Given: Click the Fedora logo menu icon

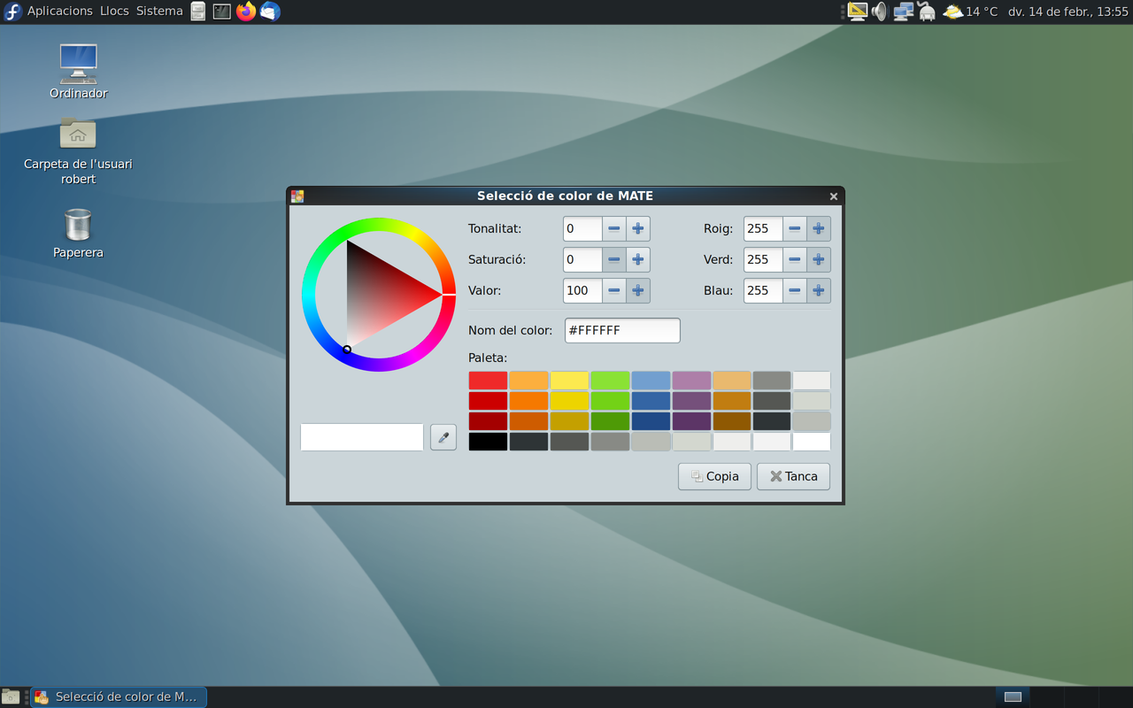Looking at the screenshot, I should click(x=12, y=12).
